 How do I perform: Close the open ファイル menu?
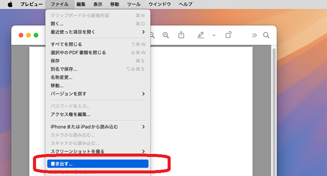(60, 4)
